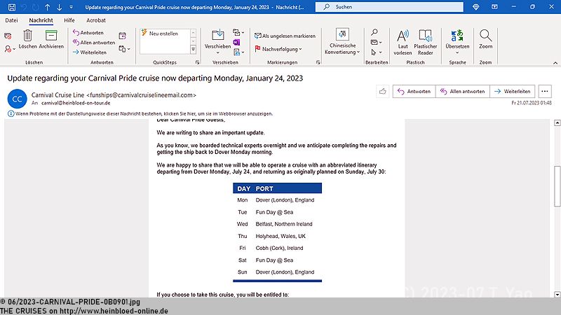
Task: Start Laut vorlesen read aloud
Action: [x=403, y=42]
